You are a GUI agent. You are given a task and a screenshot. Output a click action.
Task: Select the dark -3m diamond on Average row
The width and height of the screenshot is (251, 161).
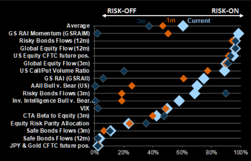[149, 26]
